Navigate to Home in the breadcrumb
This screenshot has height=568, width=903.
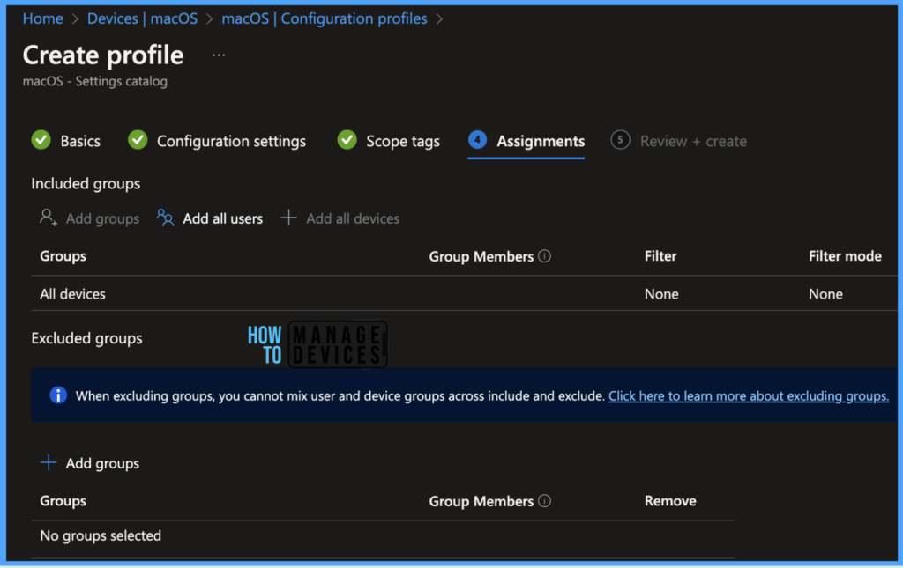tap(42, 18)
